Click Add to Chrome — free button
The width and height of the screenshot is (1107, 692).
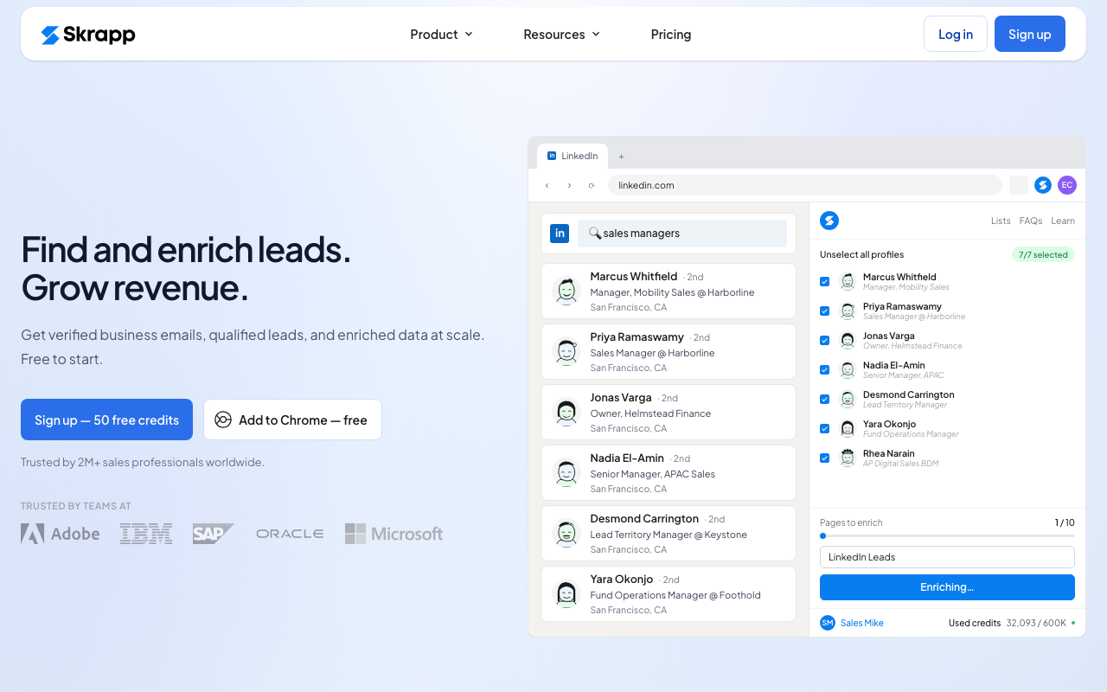pos(292,420)
